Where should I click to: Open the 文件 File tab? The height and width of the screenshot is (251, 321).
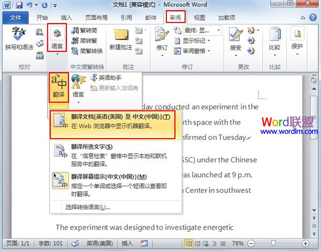(16, 18)
